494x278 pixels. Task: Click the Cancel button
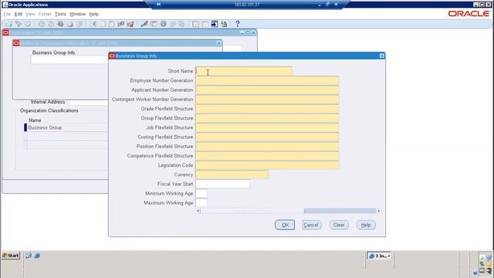311,225
